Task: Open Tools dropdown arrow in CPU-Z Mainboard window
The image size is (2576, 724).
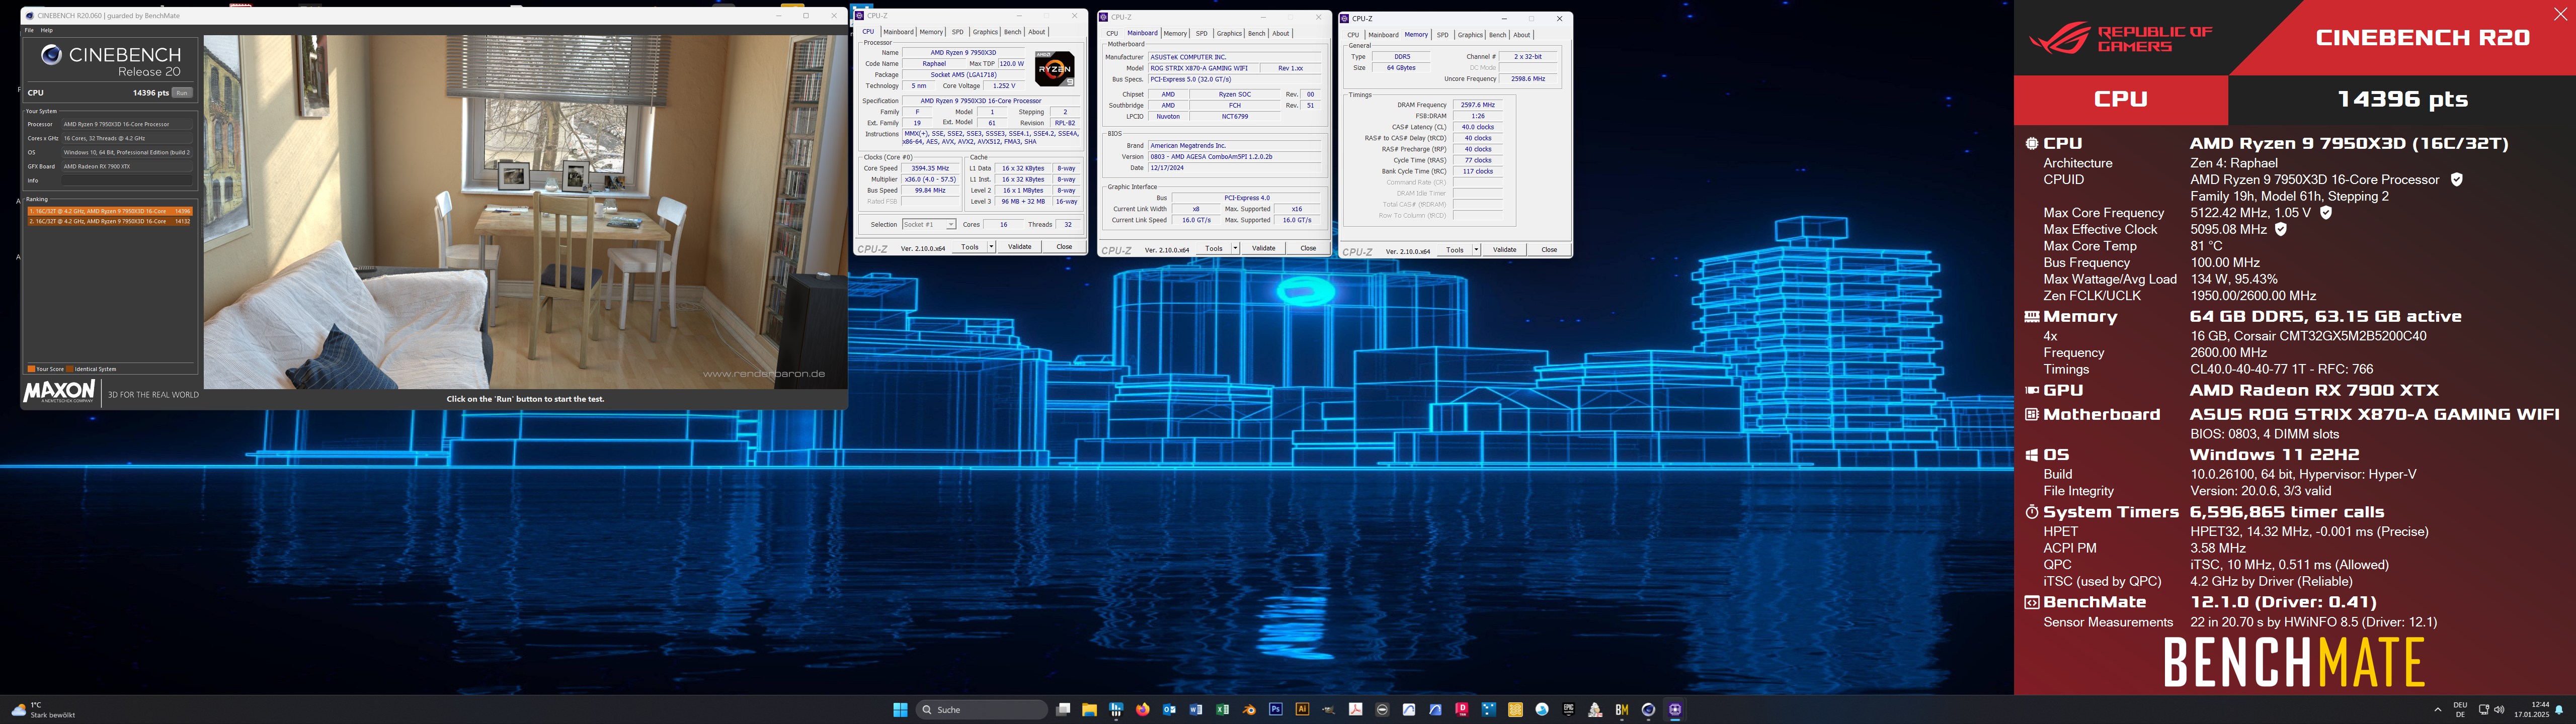Action: click(1235, 248)
